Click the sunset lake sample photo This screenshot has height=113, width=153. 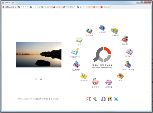click(39, 55)
